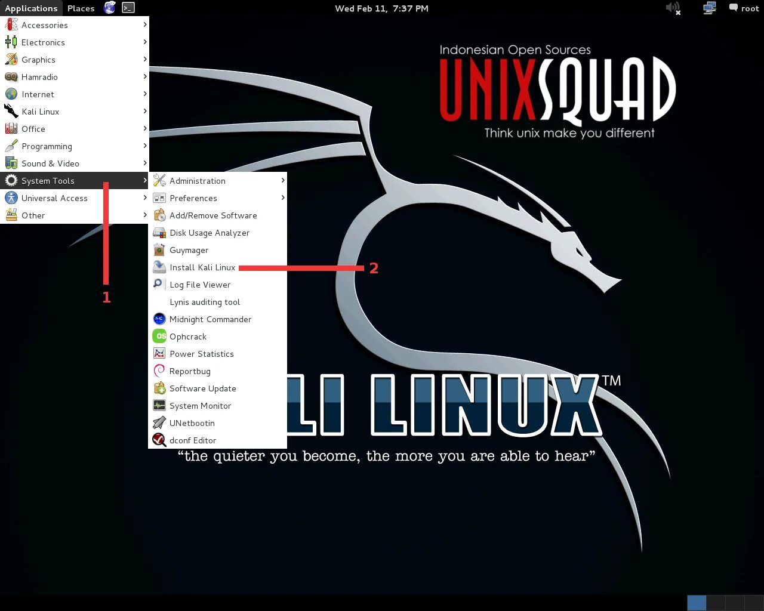Expand the Electronics submenu arrow
This screenshot has height=611, width=764.
pyautogui.click(x=145, y=42)
